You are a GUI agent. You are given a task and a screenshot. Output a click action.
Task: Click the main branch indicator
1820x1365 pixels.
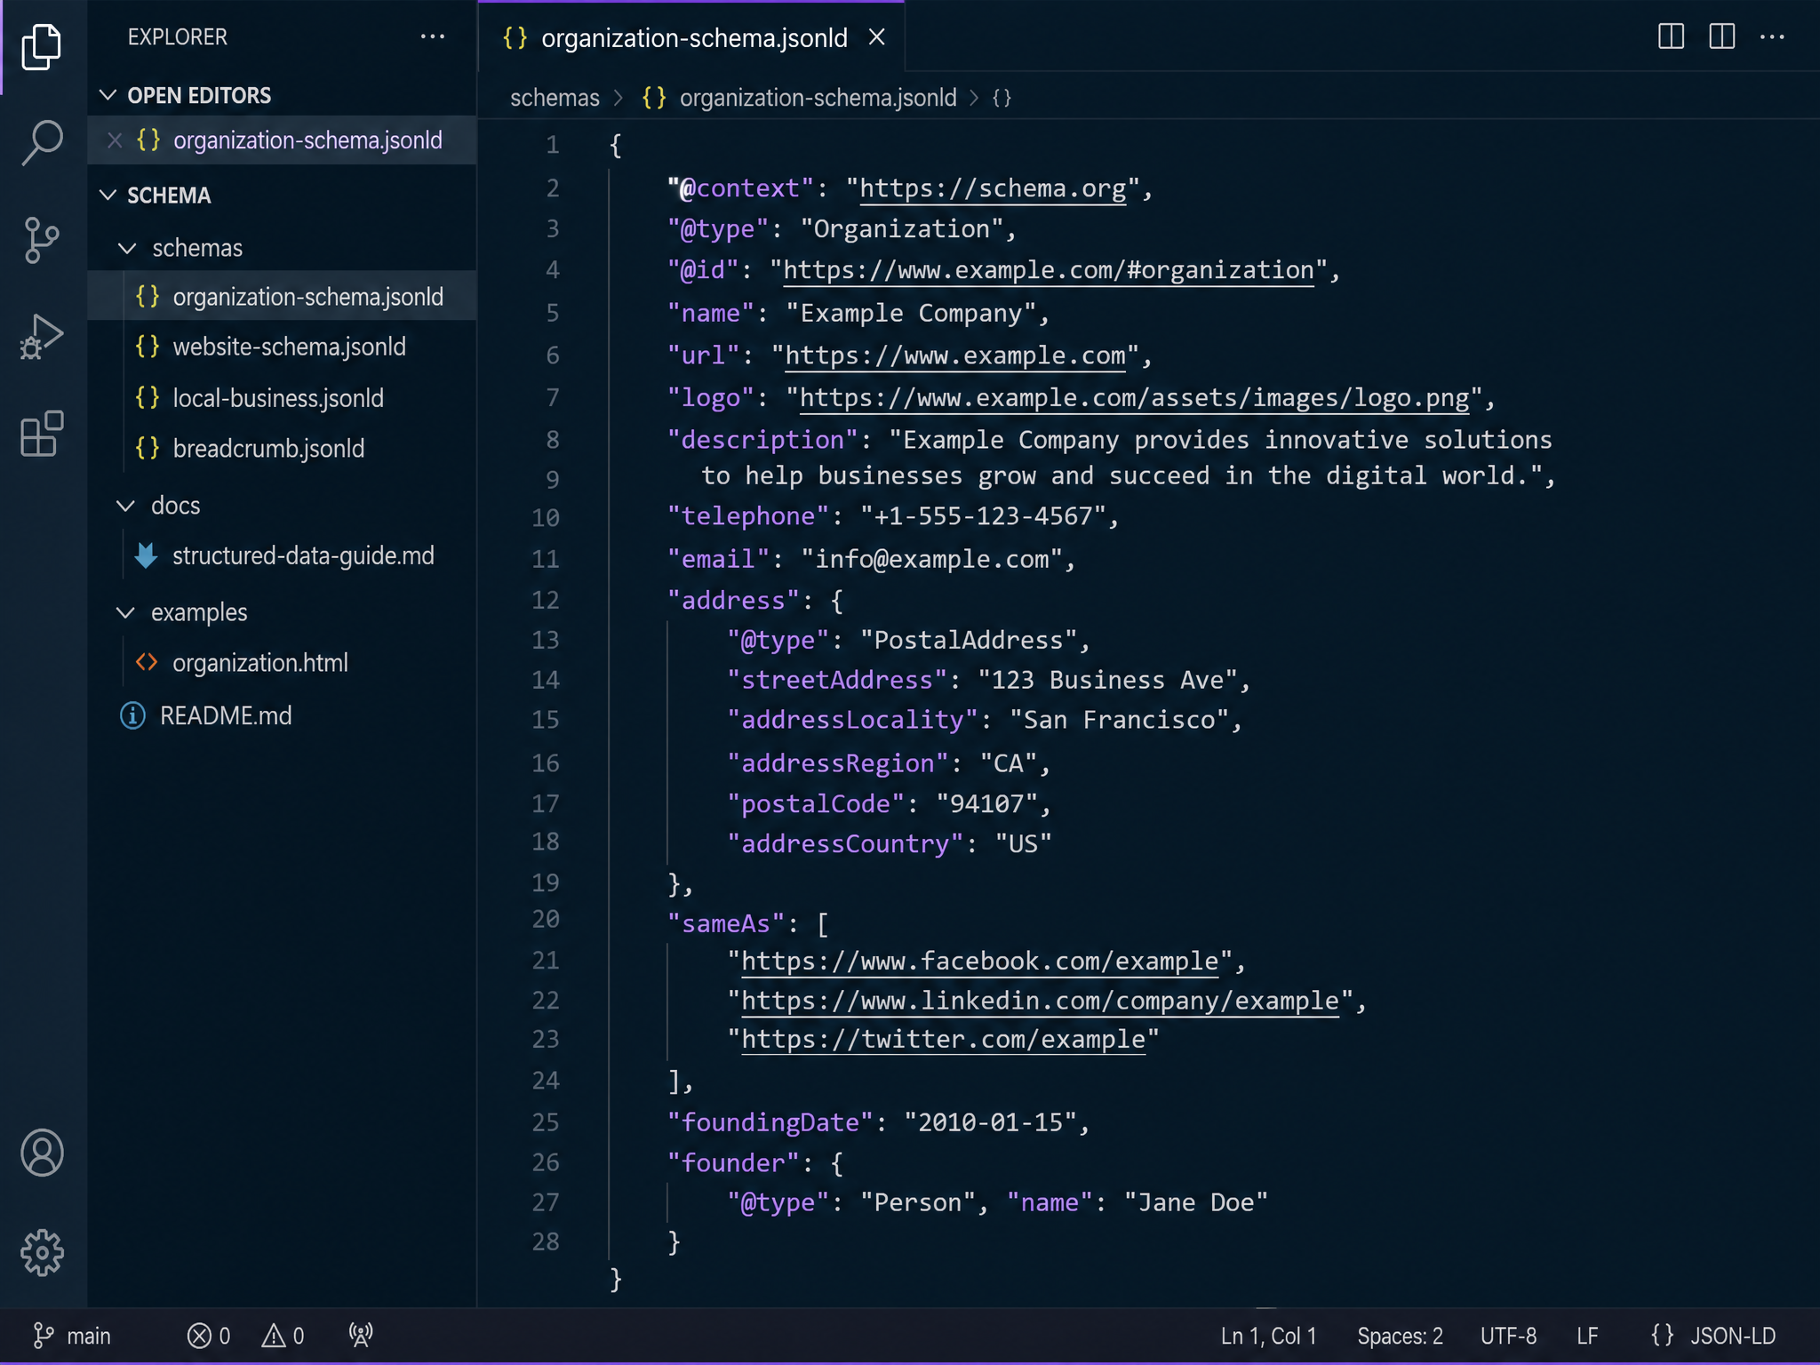click(x=72, y=1336)
